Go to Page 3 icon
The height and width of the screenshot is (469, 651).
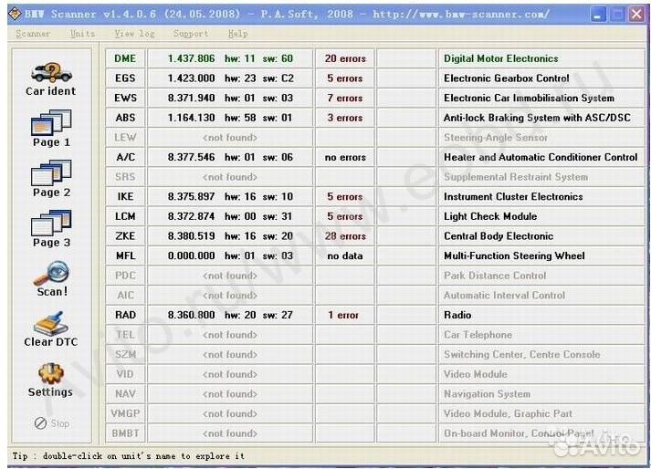(x=50, y=226)
